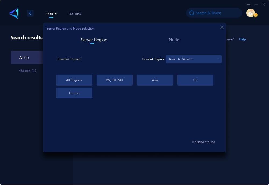Screen dimensions: 269x185
Task: Switch to the Games tab
Action: click(x=75, y=13)
